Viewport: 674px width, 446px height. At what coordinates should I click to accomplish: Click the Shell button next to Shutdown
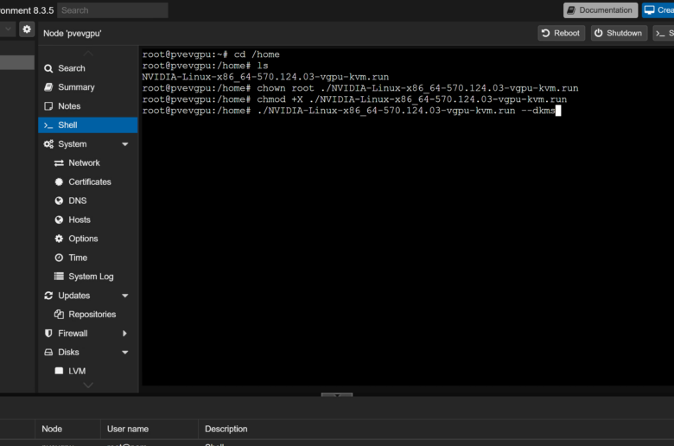point(664,33)
